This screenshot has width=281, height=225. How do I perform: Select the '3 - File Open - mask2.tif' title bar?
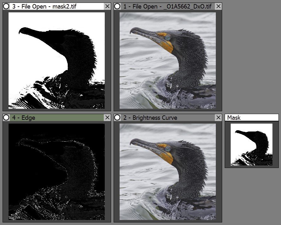coord(57,6)
